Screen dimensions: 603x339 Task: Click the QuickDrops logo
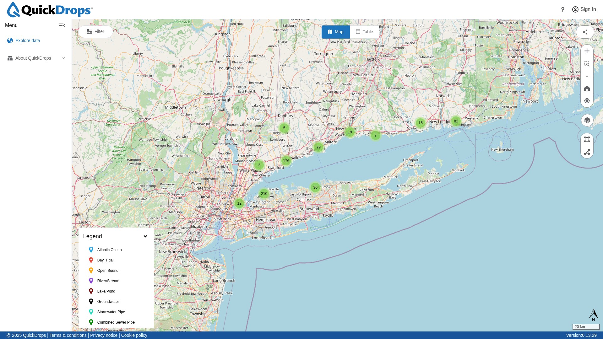click(50, 9)
